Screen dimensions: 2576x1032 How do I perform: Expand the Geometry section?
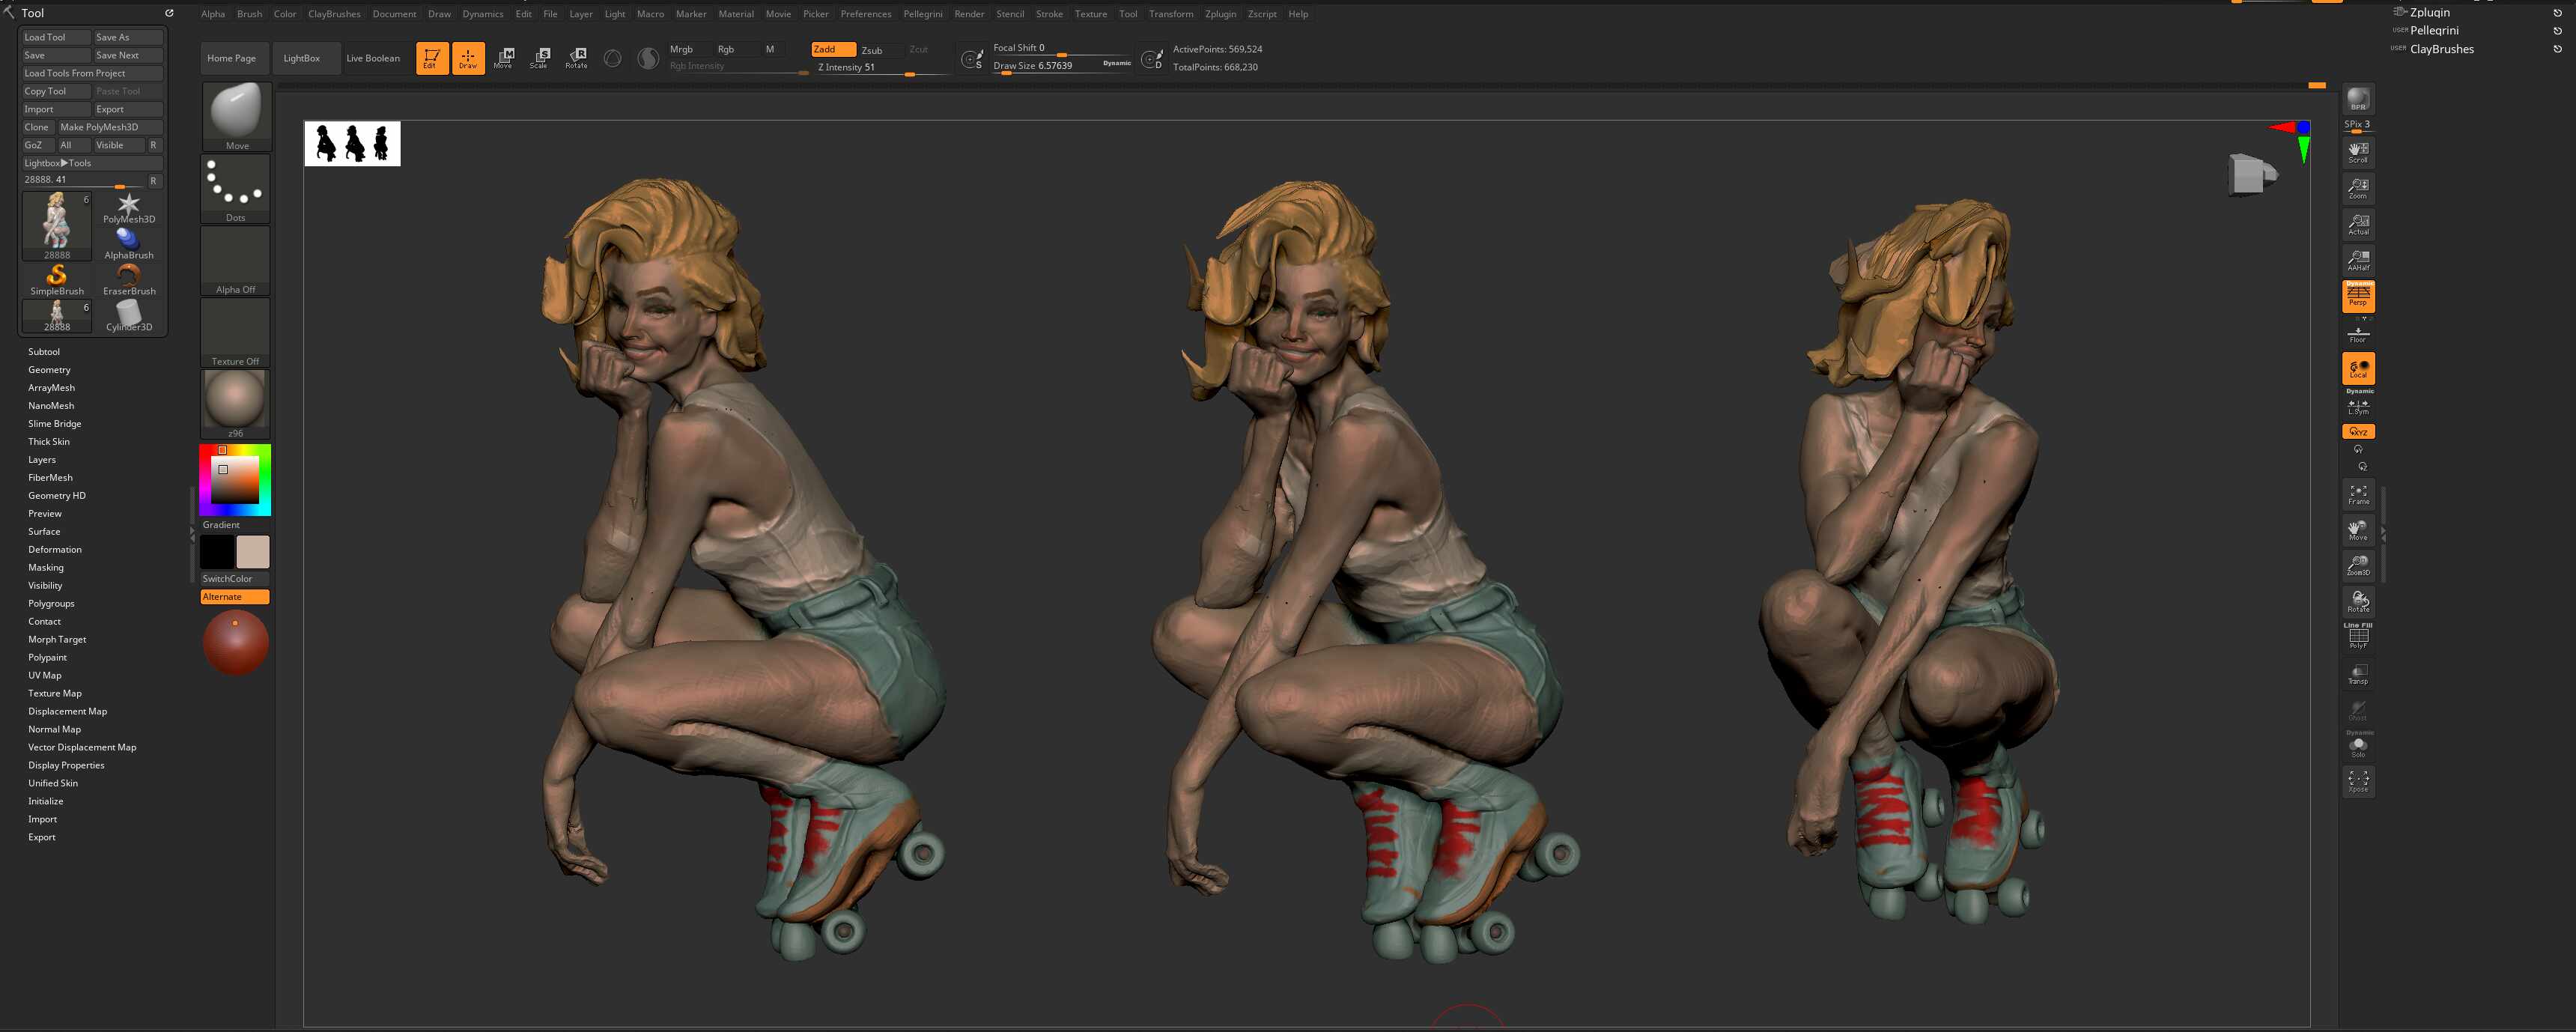pos(49,370)
